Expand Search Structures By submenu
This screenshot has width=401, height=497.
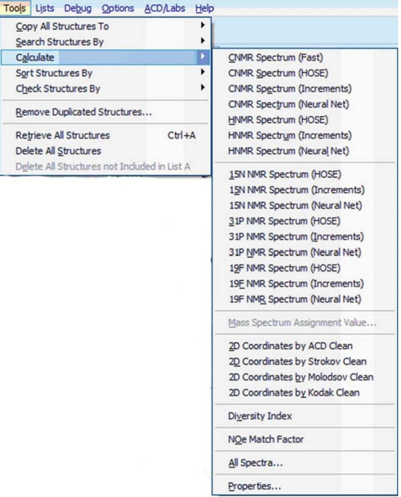tap(106, 42)
